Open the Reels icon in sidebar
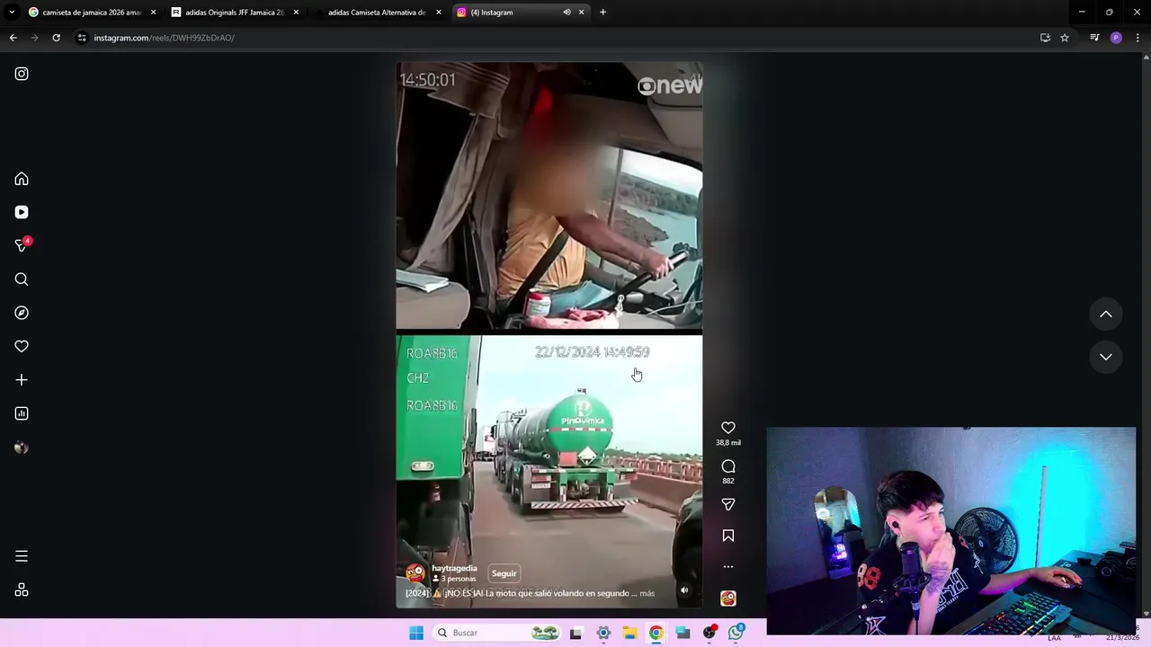This screenshot has width=1151, height=647. (x=22, y=212)
